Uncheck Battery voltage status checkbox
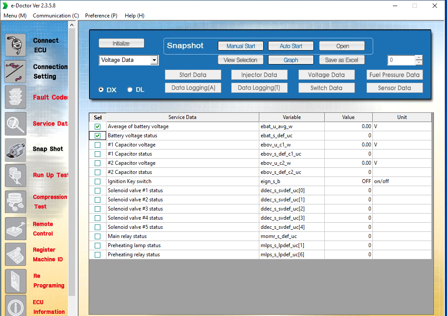This screenshot has height=316, width=447. [97, 136]
